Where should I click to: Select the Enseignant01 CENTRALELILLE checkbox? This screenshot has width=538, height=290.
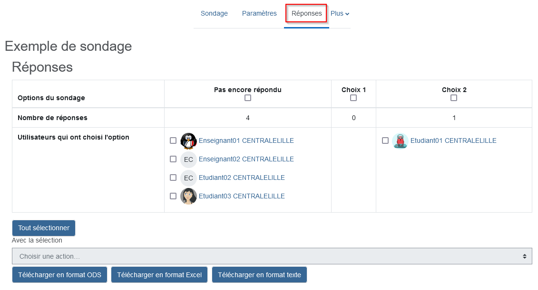(x=173, y=140)
